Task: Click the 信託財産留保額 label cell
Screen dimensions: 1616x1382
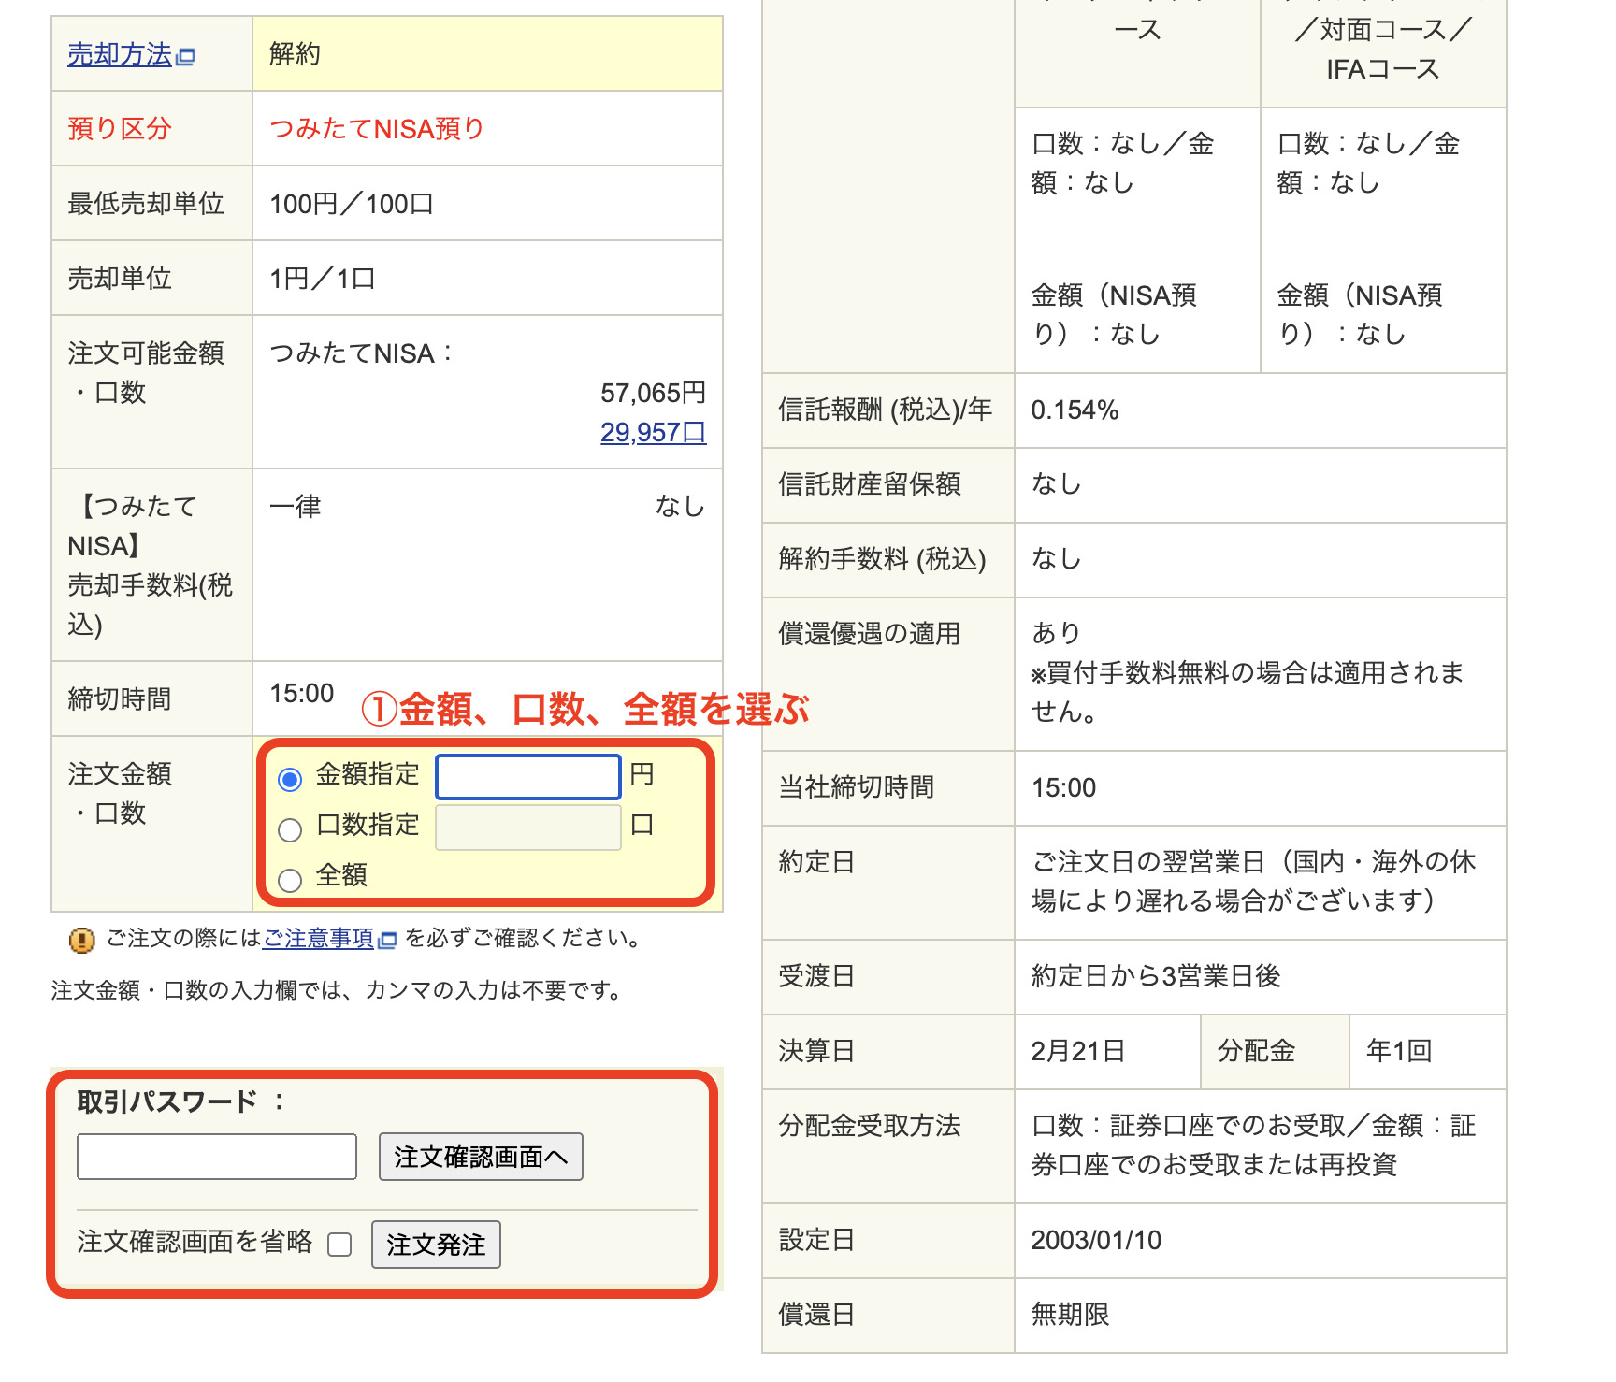Action: pos(888,485)
